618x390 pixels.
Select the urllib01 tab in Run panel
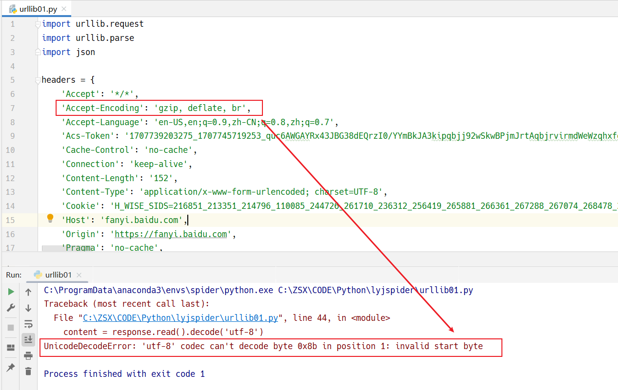click(x=59, y=275)
